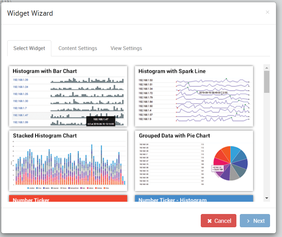Click 192.168.1.9 in spark line preview
Screen dimensions: 282x237
tap(145, 119)
